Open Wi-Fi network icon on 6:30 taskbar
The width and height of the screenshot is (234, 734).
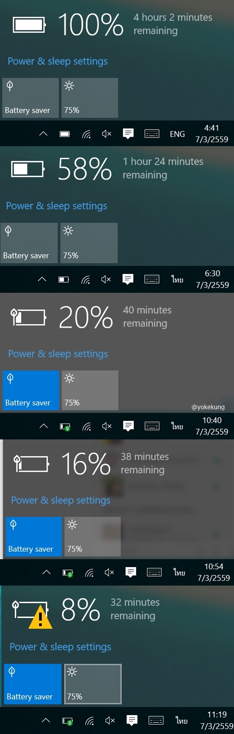pos(85,280)
